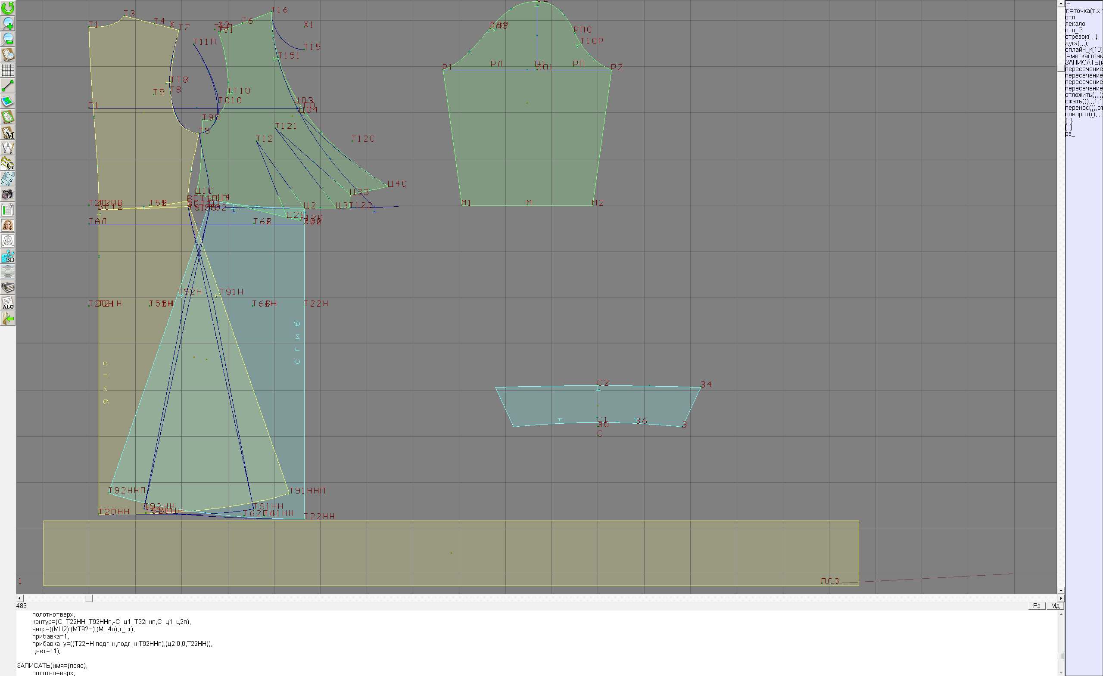Open the woman portrait mannequin icon
This screenshot has height=676, width=1103.
coord(8,226)
